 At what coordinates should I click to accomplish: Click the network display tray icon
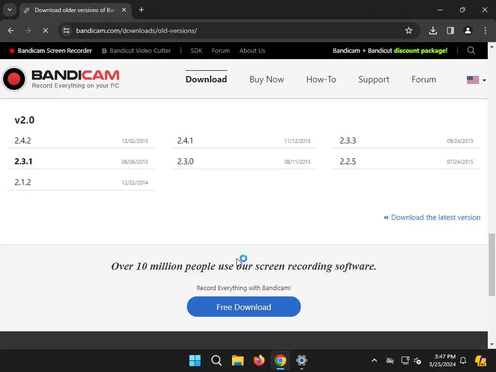(x=405, y=360)
